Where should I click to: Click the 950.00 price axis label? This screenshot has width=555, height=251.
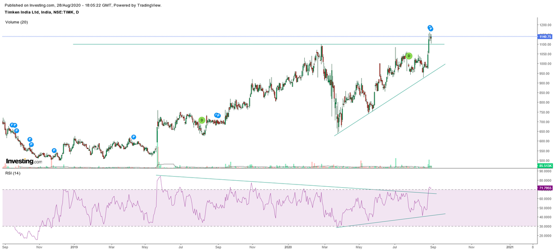coord(545,73)
